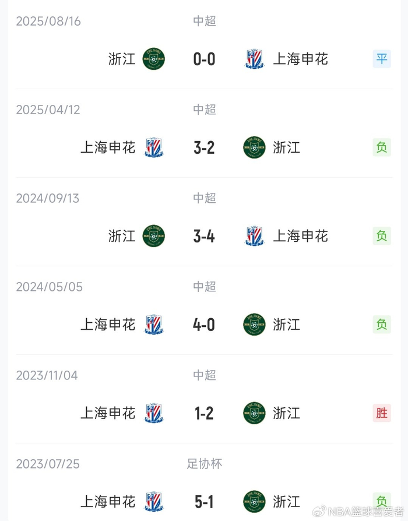Click the red 胜 win result badge
The height and width of the screenshot is (521, 408).
pos(382,413)
